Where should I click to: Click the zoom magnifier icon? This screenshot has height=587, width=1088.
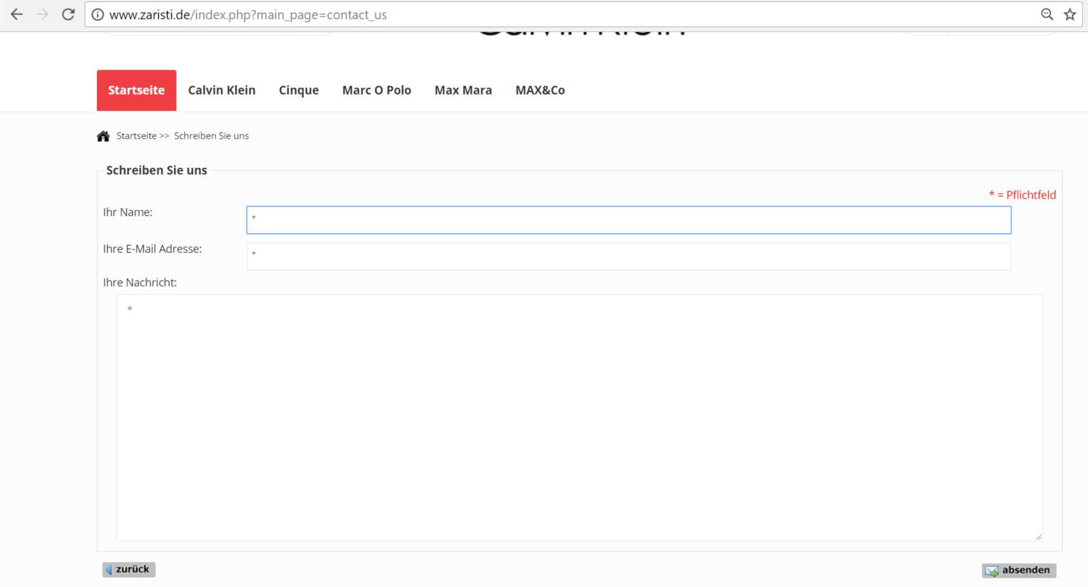pos(1046,15)
